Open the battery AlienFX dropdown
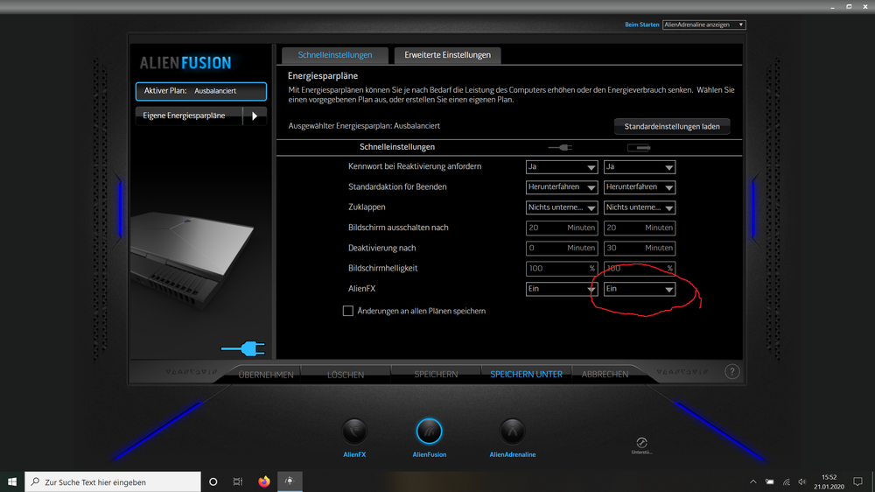Image resolution: width=875 pixels, height=492 pixels. 640,289
